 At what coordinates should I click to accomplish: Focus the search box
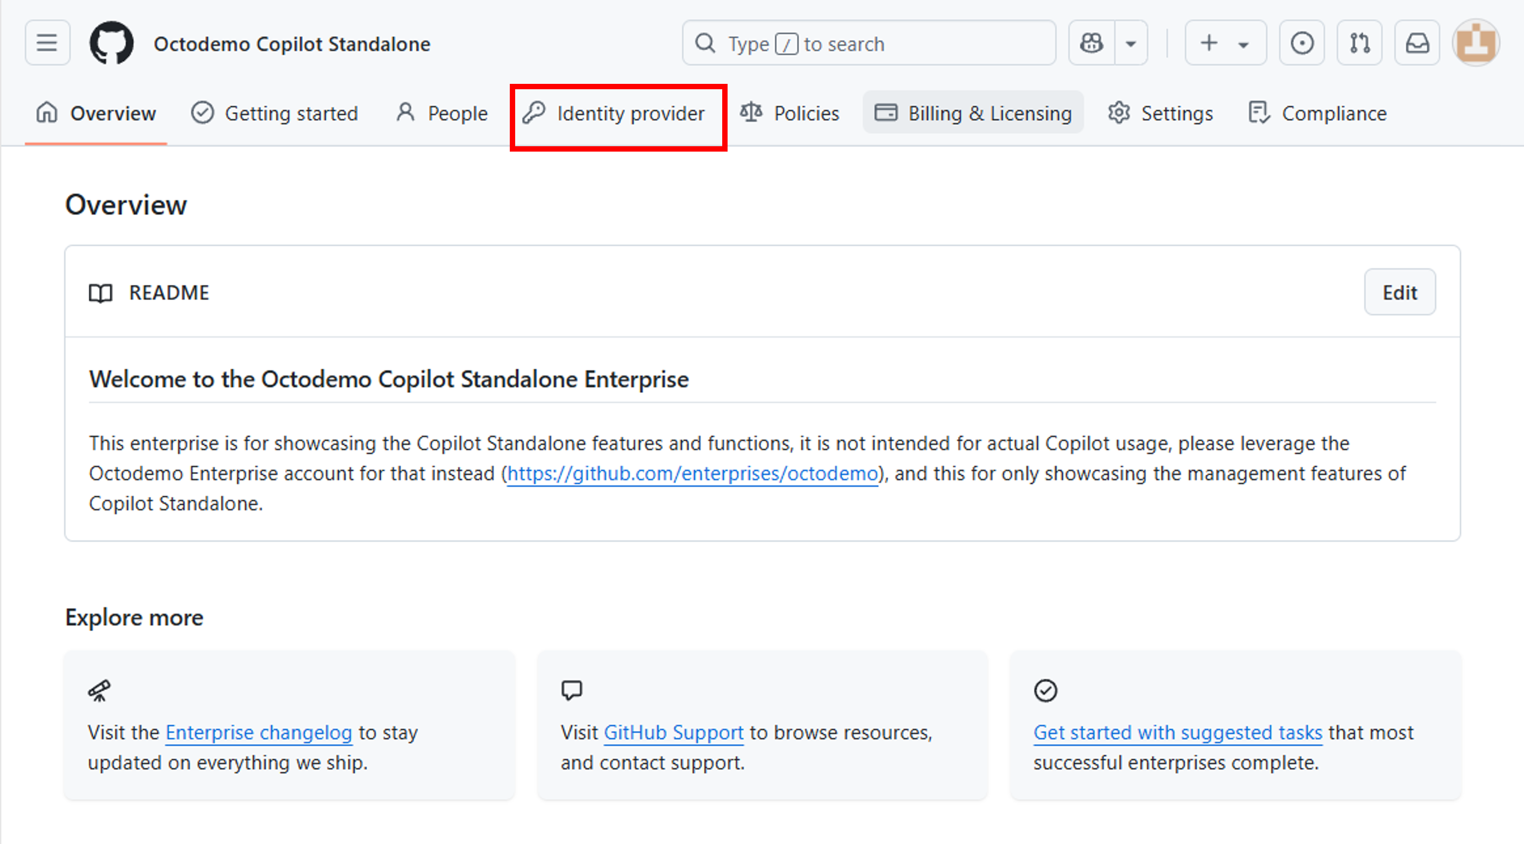pos(868,43)
